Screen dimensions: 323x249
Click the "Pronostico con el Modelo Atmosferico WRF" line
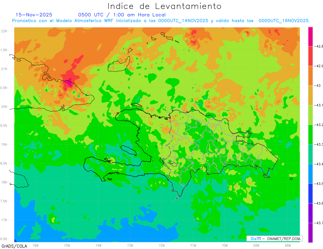tap(160, 21)
